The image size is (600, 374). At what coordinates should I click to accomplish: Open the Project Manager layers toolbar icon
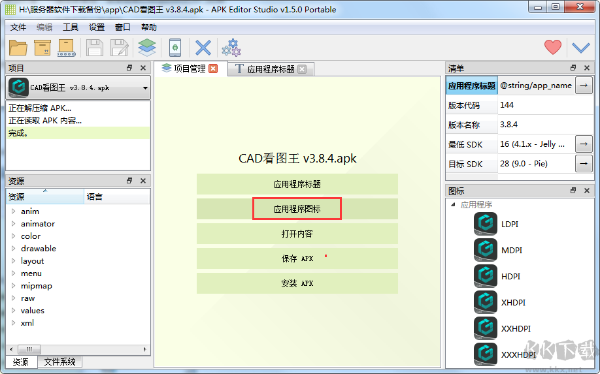tap(147, 48)
